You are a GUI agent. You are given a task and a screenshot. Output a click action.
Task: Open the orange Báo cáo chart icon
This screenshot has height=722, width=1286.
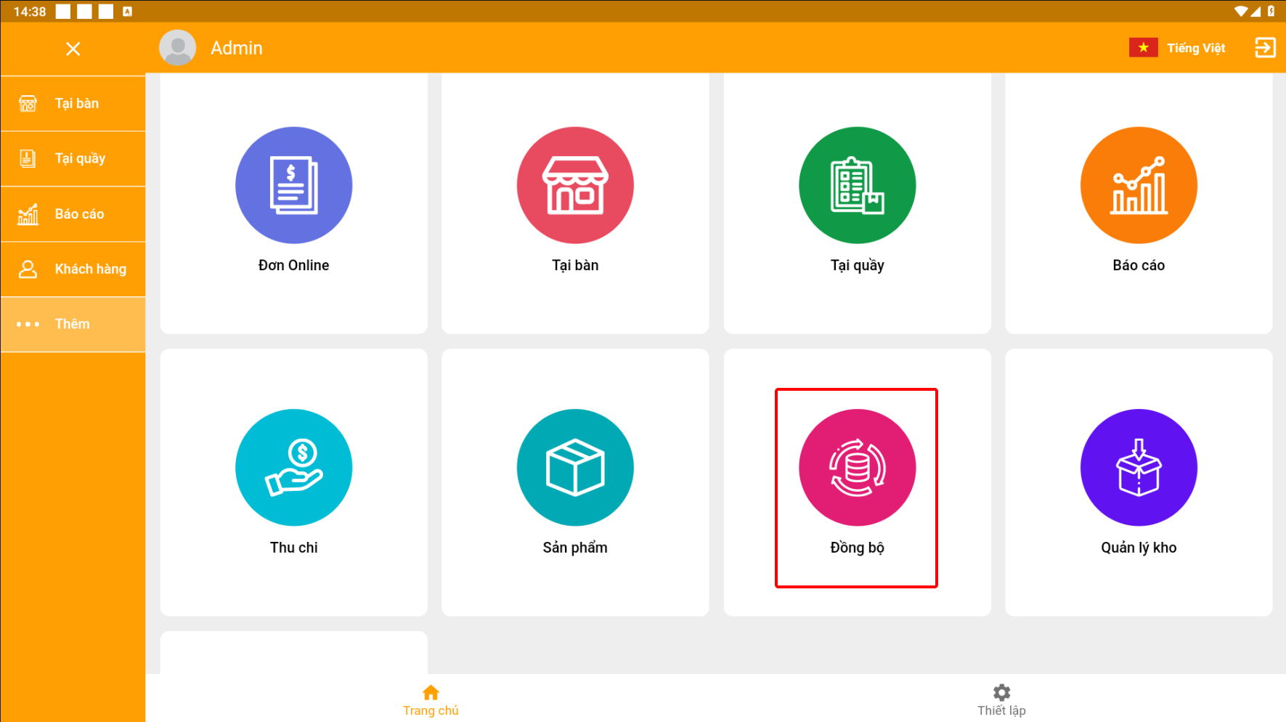coord(1139,186)
